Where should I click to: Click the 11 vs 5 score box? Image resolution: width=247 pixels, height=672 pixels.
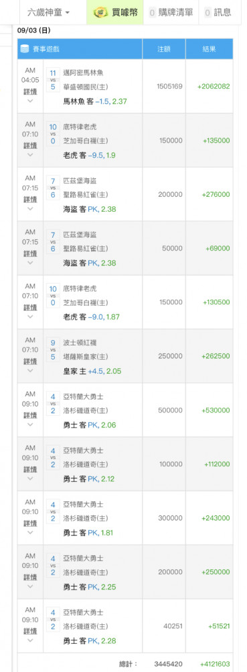(x=53, y=80)
